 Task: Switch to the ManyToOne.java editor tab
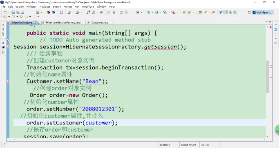point(22,22)
